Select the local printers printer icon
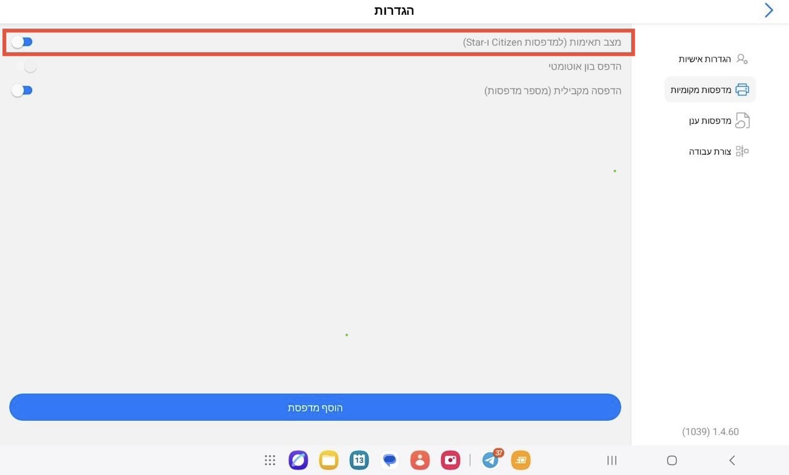The image size is (789, 475). [x=742, y=90]
